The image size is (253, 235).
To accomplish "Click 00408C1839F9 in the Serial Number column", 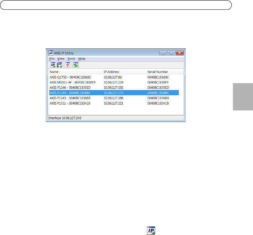I will pos(158,83).
